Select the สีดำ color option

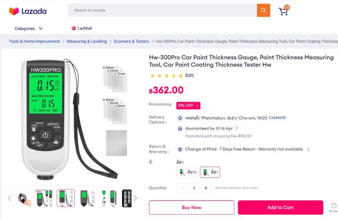point(210,172)
